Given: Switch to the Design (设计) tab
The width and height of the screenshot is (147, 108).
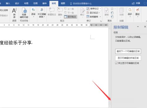Looking at the screenshot, I should (x=17, y=4).
